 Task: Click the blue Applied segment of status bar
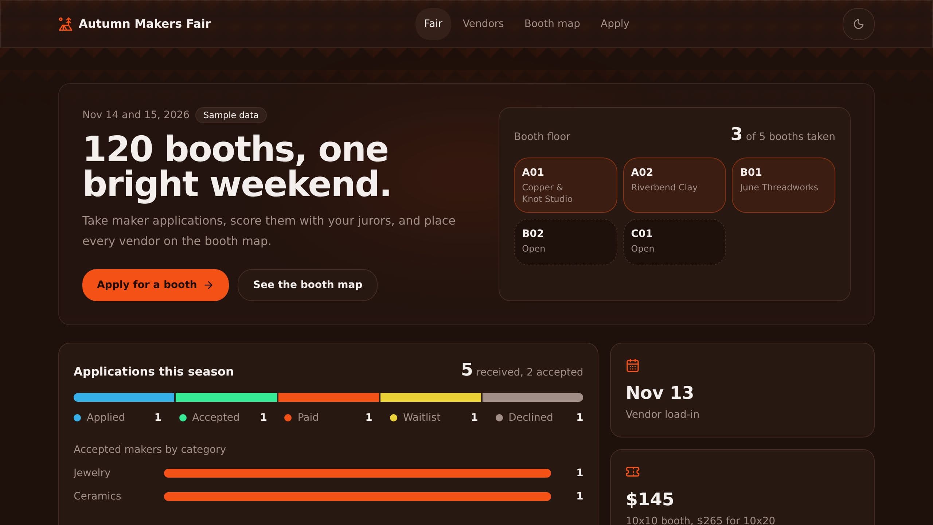[124, 397]
